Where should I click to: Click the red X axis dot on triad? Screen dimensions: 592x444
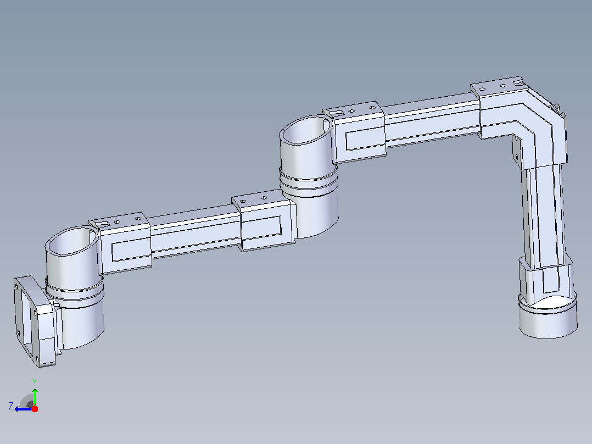pyautogui.click(x=35, y=409)
